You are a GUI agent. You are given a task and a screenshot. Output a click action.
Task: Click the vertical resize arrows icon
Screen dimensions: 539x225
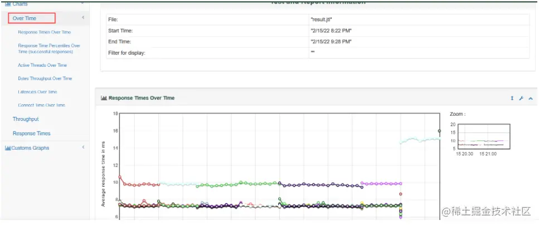(x=512, y=98)
